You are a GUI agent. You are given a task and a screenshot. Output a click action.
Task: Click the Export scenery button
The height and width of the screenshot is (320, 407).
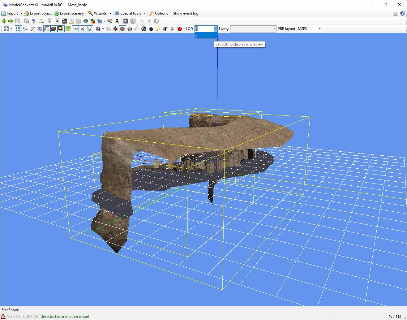69,13
